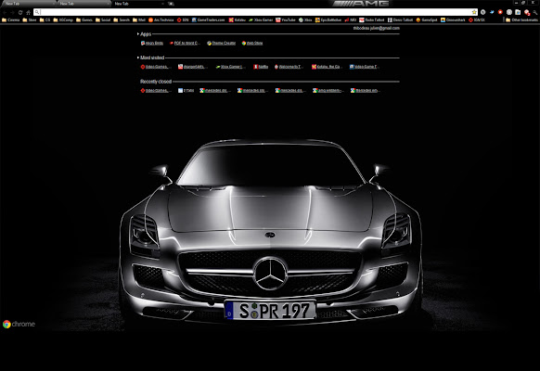Open the YouTube bookmark
Screen dimensions: 540x371
(x=286, y=20)
